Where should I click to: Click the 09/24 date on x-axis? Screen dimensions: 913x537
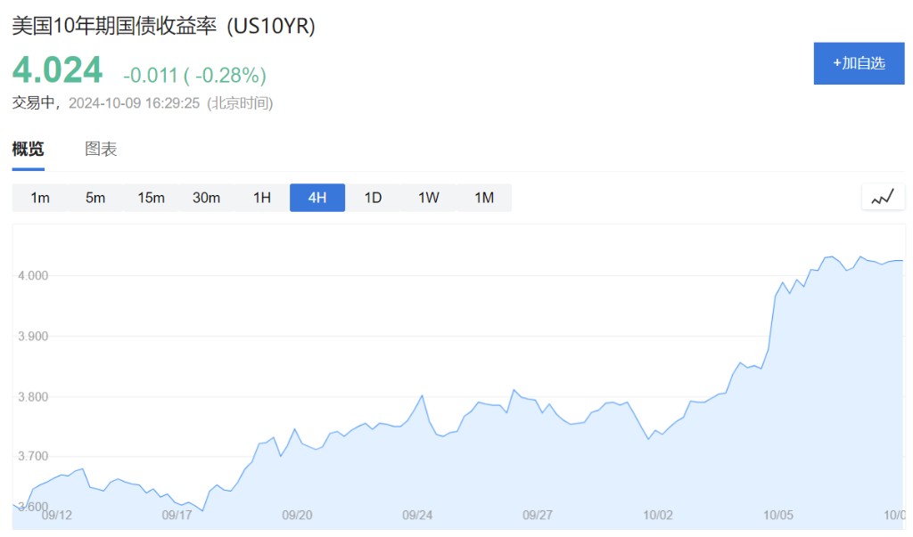[417, 515]
